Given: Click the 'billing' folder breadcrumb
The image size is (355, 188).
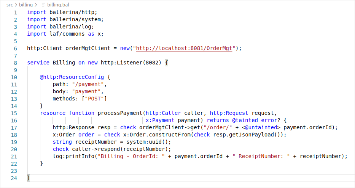Looking at the screenshot, I should pos(26,5).
